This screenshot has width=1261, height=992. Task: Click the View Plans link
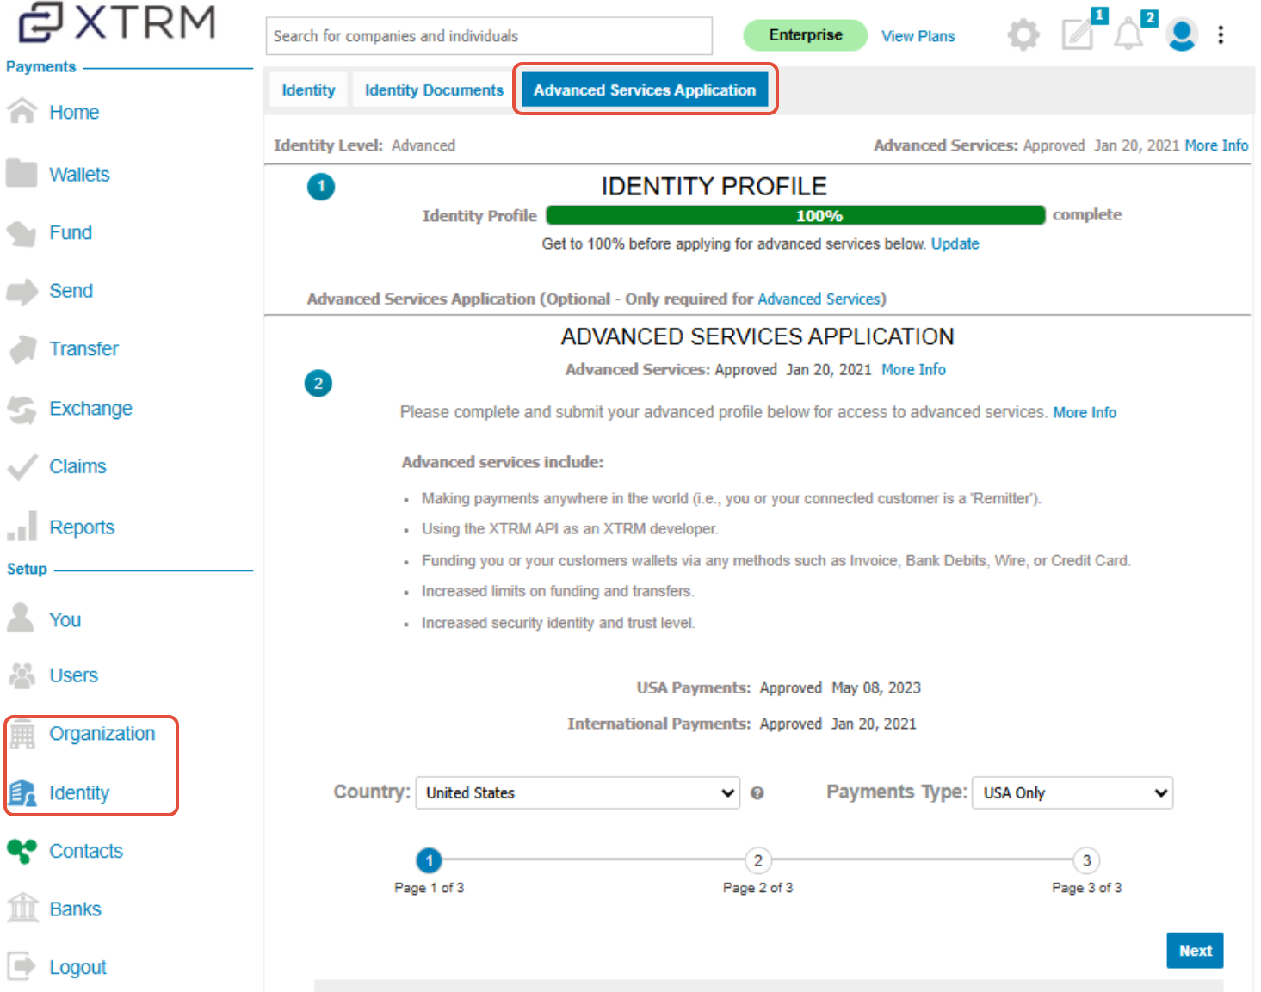[x=918, y=36]
